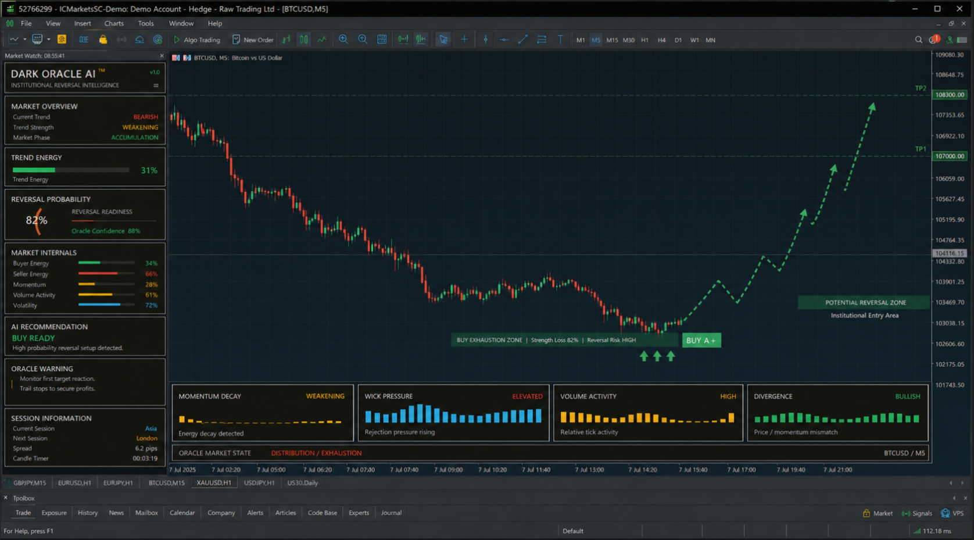The height and width of the screenshot is (540, 974).
Task: Open the Insert menu
Action: [83, 23]
